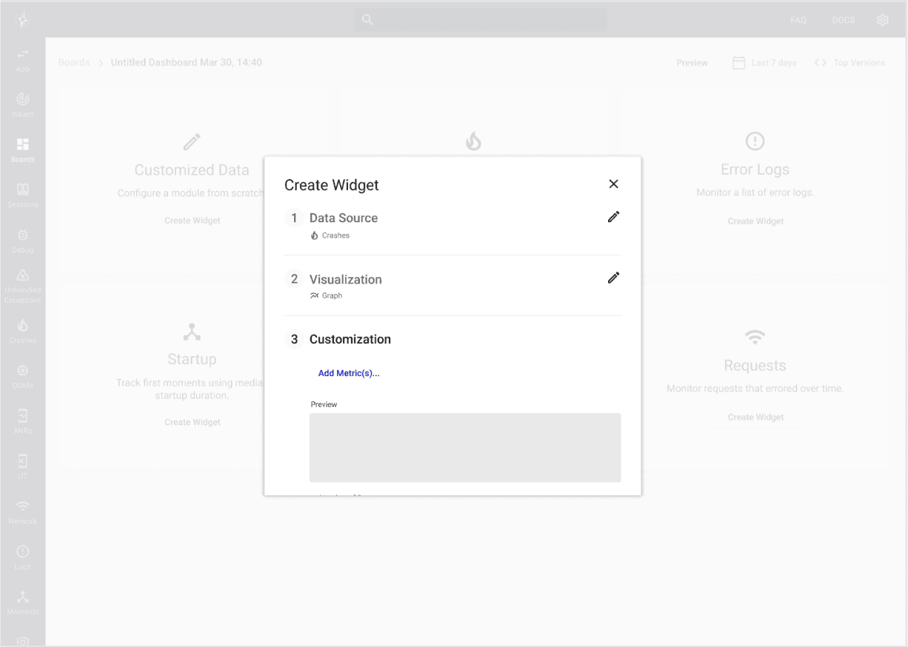The width and height of the screenshot is (908, 647).
Task: Create Widget under Customized Data
Action: (x=193, y=221)
